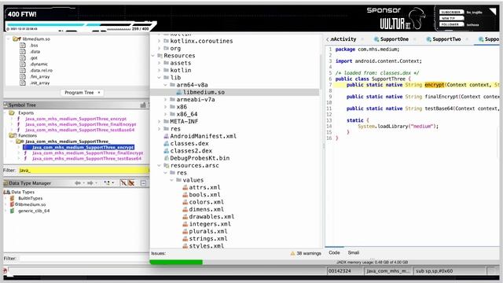Click the libmedium.so folder in Program Tree
Screen dimensions: 503x283
[36, 39]
